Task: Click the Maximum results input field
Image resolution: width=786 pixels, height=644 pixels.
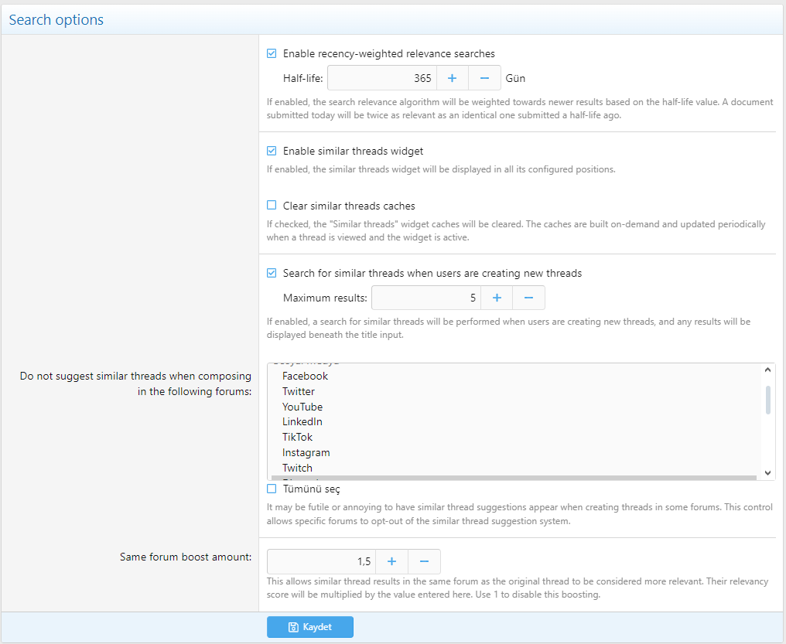Action: pyautogui.click(x=426, y=298)
